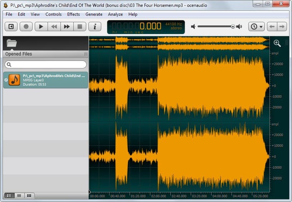Switch file list to detailed view
Image resolution: width=292 pixels, height=202 pixels.
coord(9,196)
